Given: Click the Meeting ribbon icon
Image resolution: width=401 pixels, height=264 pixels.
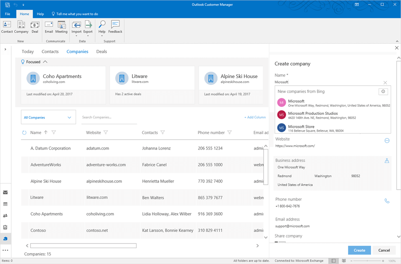Looking at the screenshot, I should click(61, 27).
